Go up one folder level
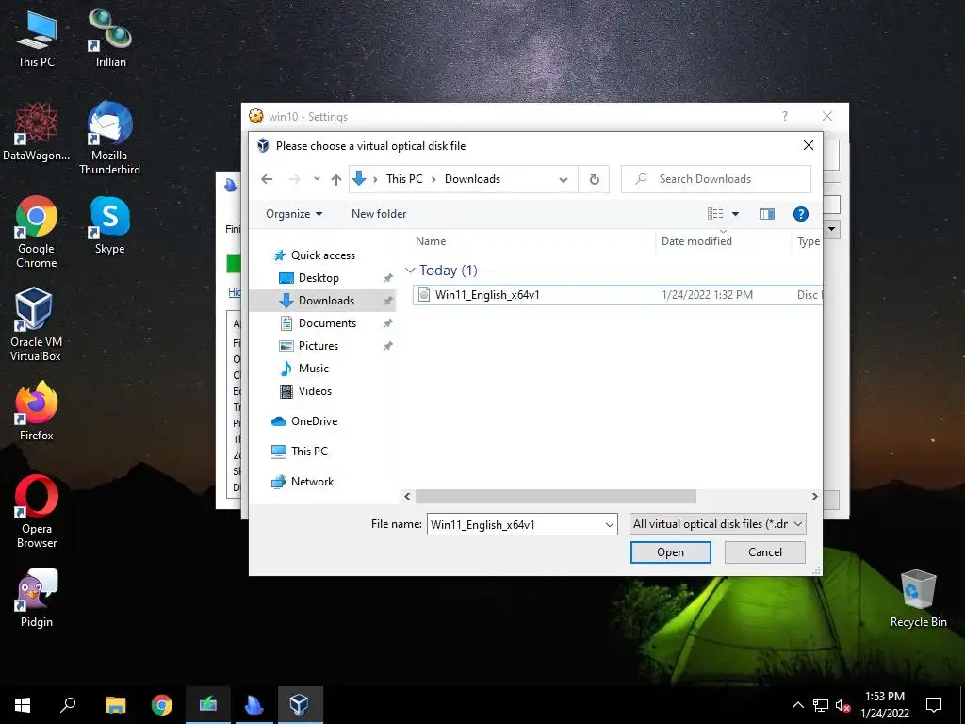Viewport: 965px width, 724px height. click(x=336, y=179)
